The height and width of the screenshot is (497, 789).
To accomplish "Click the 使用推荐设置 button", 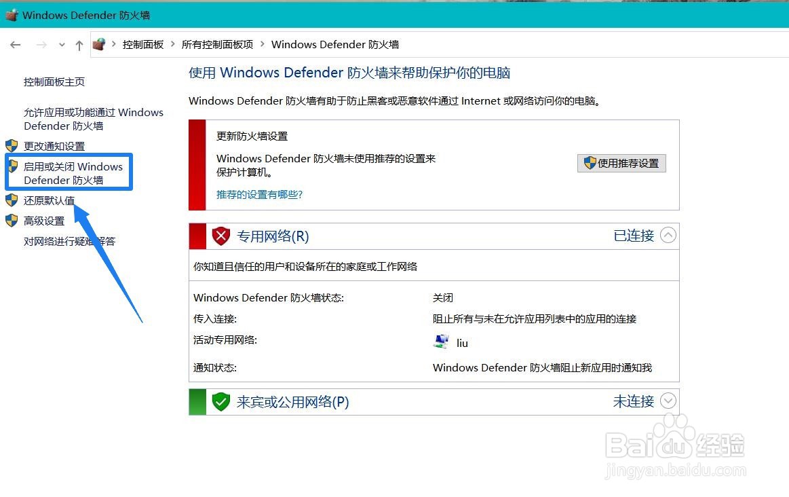I will (x=621, y=163).
